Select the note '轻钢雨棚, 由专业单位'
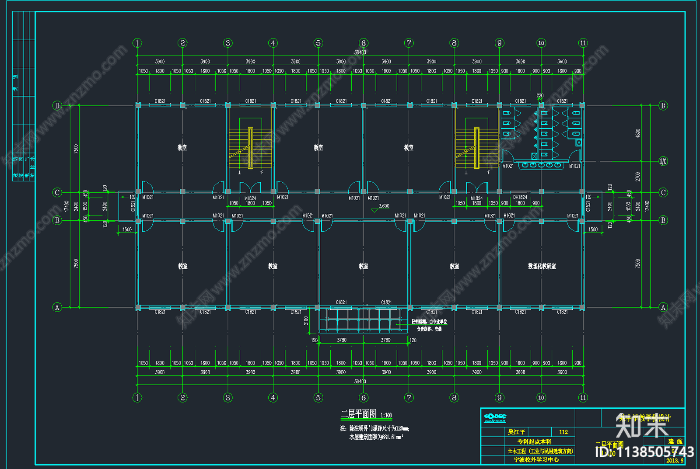Image resolution: width=700 pixels, height=469 pixels. pyautogui.click(x=429, y=322)
